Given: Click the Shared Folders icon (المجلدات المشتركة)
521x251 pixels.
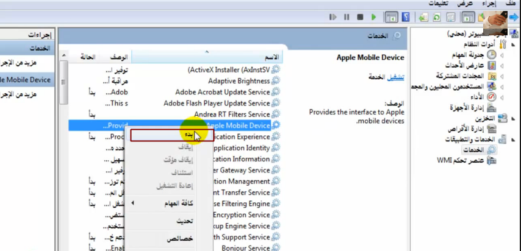Looking at the screenshot, I should tap(492, 76).
